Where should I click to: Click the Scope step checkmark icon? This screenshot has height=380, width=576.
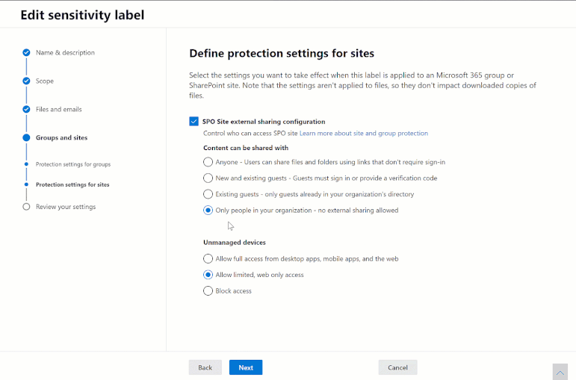point(26,81)
